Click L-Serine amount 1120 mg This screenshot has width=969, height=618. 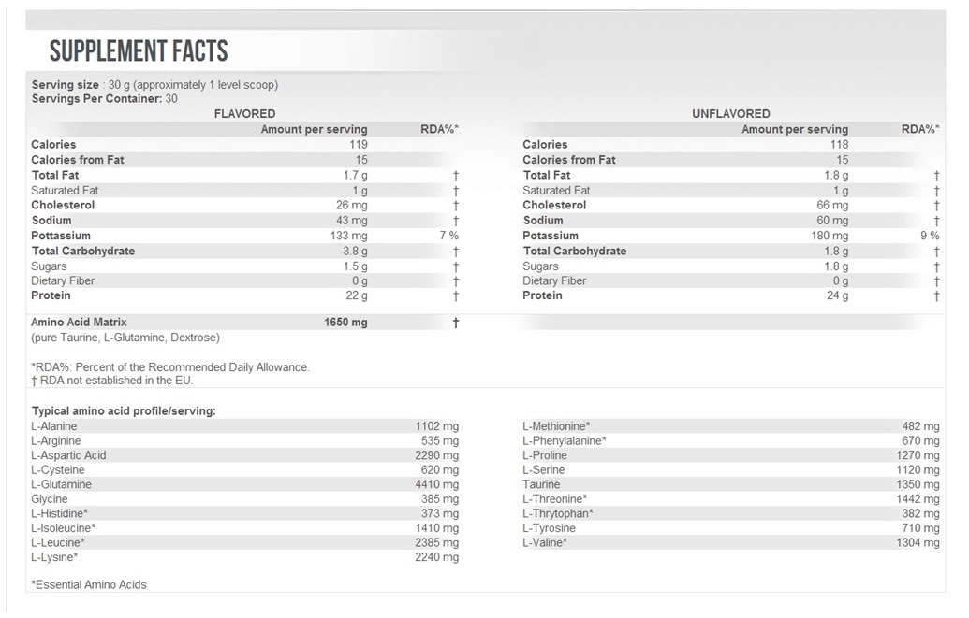918,470
